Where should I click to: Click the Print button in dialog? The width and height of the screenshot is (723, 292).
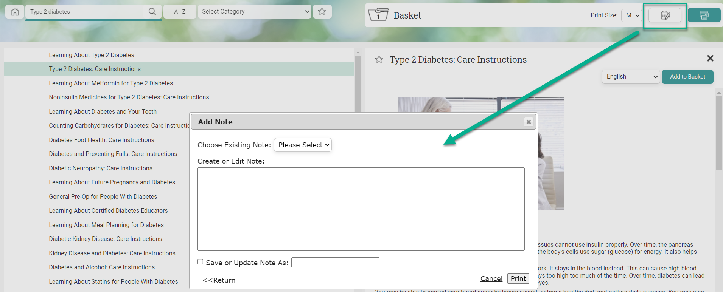[x=518, y=279]
